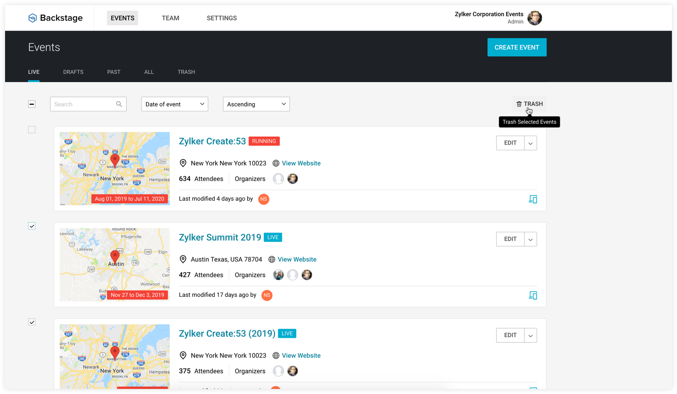Click photo organizer avatar of Zylker Create:53 (2019)
677x394 pixels.
(293, 371)
